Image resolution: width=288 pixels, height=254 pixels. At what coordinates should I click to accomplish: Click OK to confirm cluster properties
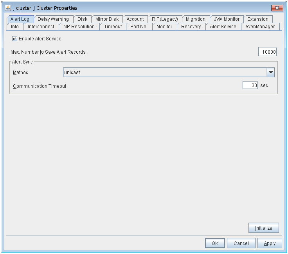(x=215, y=243)
